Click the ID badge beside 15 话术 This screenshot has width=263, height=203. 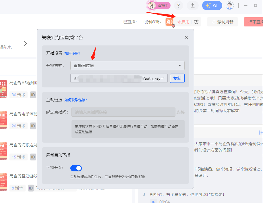33,157
